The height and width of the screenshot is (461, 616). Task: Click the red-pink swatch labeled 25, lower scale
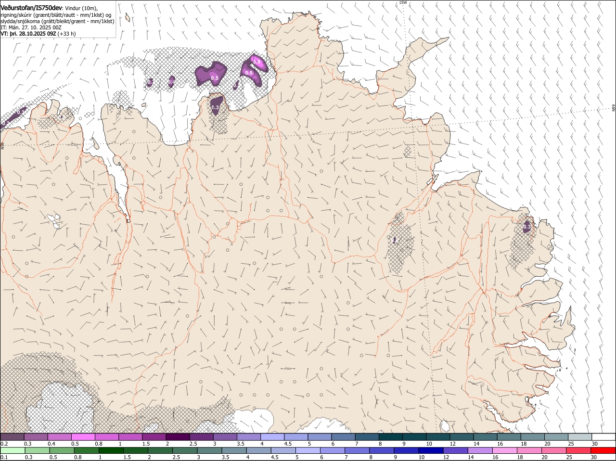pyautogui.click(x=578, y=450)
